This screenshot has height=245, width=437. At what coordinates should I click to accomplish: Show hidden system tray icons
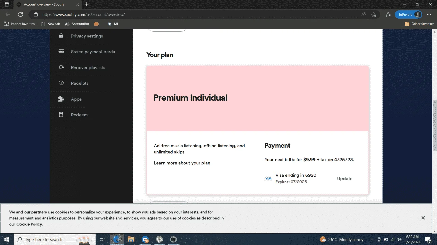click(x=372, y=240)
